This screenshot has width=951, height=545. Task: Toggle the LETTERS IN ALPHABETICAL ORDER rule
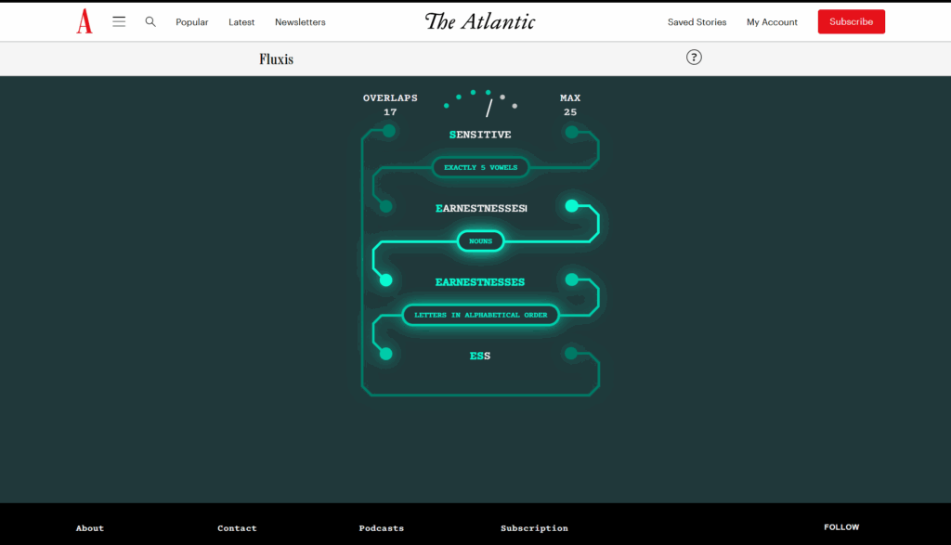(x=480, y=315)
